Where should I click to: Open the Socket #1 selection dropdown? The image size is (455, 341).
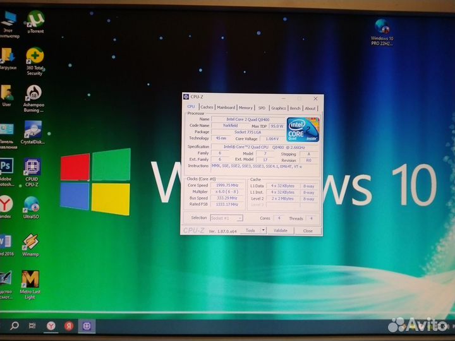coord(226,218)
